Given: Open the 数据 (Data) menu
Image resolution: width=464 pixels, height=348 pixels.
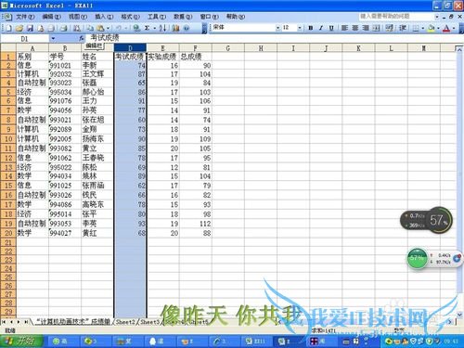Looking at the screenshot, I should (183, 17).
